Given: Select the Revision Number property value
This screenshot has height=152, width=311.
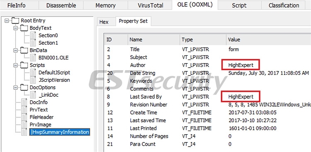Looking at the screenshot, I should (270, 104).
